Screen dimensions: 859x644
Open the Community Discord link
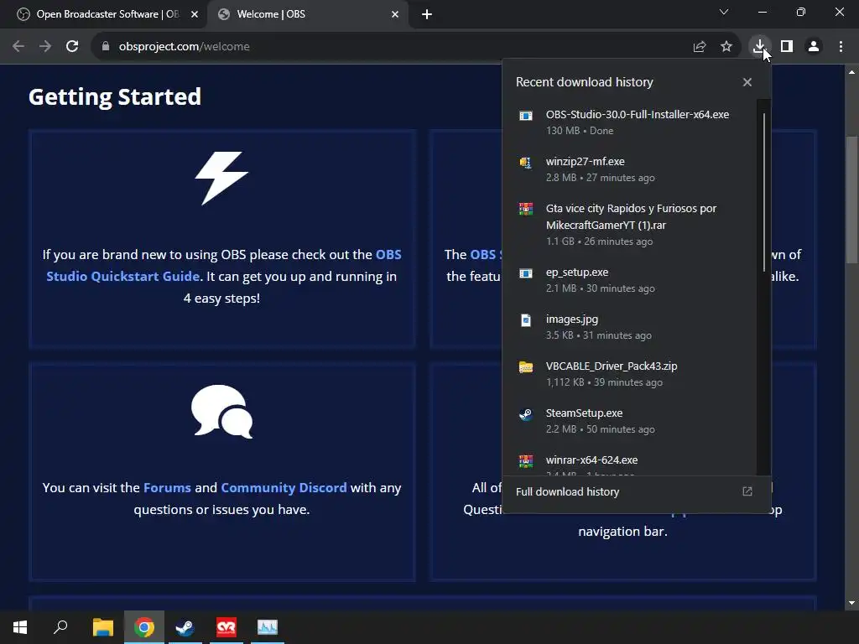click(284, 487)
